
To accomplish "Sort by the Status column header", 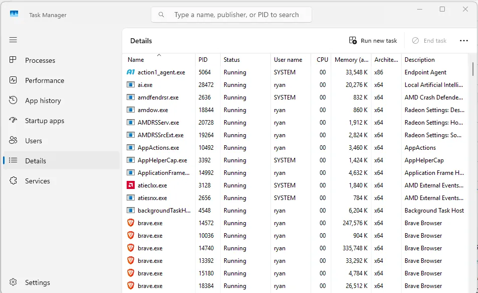I will coord(245,59).
